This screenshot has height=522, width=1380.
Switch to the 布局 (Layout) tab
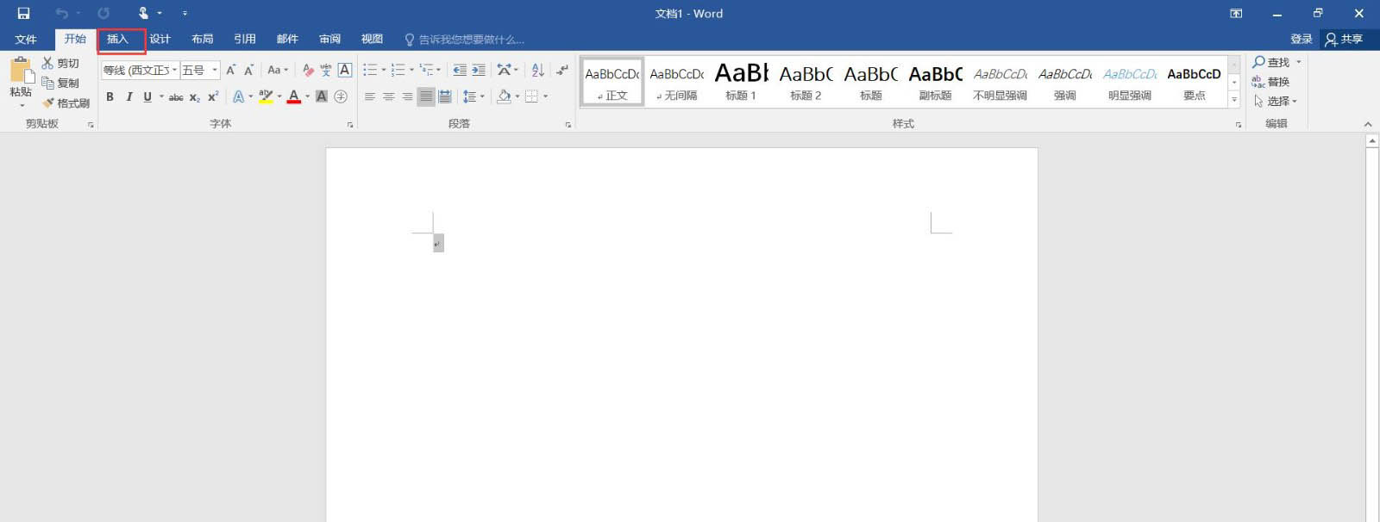point(202,39)
